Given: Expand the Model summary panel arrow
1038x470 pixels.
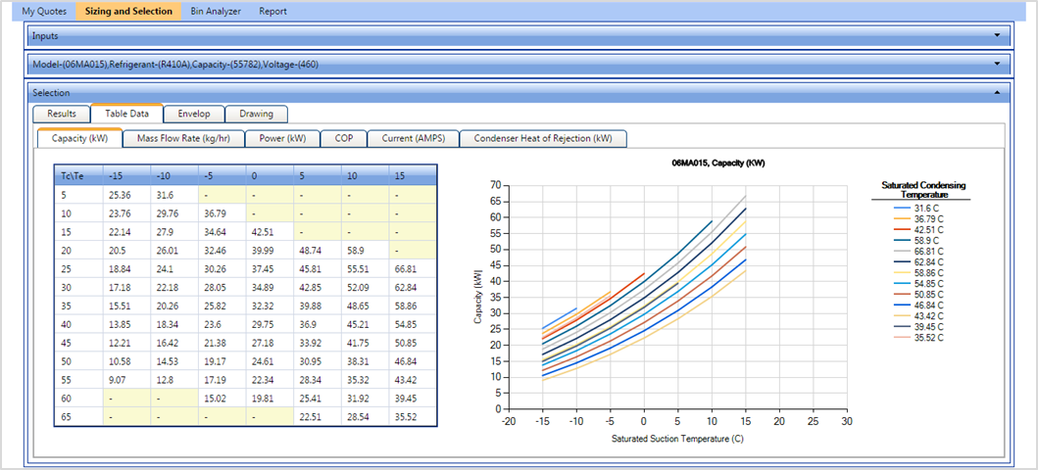Looking at the screenshot, I should tap(997, 64).
